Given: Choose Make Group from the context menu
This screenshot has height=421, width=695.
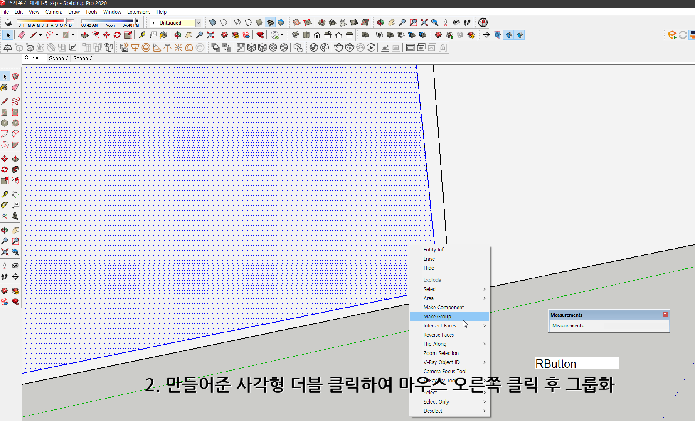Looking at the screenshot, I should pos(437,316).
